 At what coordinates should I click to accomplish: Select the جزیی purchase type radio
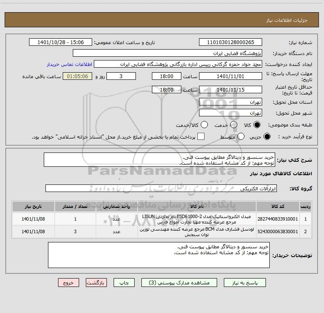(x=267, y=137)
